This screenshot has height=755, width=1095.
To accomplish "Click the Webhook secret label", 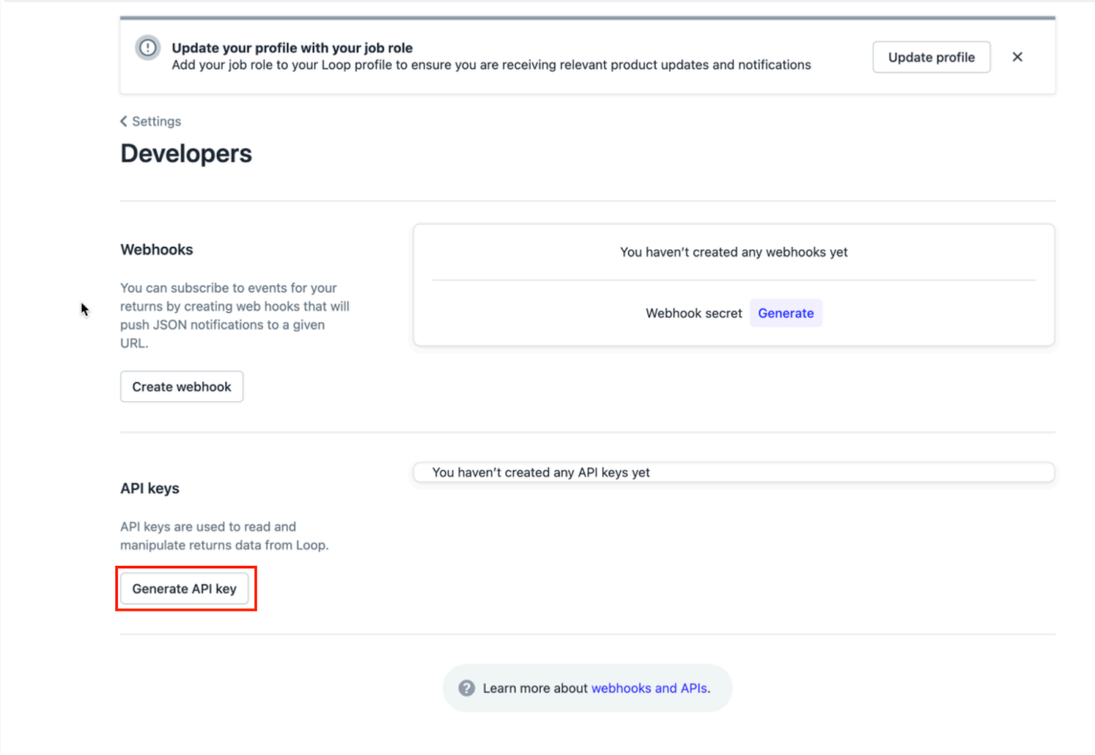I will pos(693,313).
